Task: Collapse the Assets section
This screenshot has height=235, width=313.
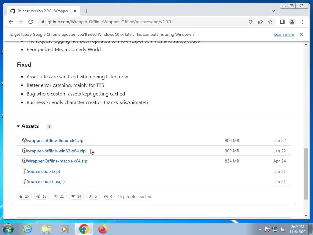Action: pos(28,126)
